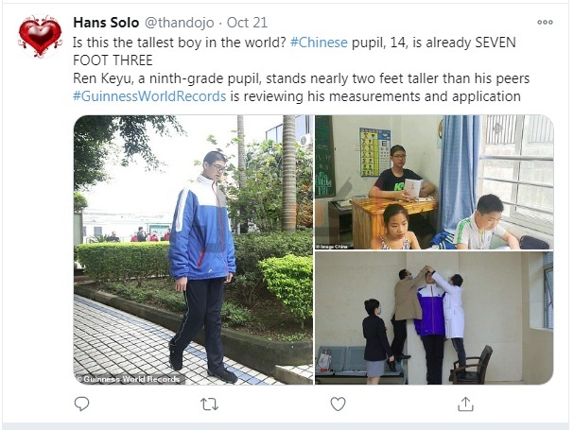
Task: Open the share upload arrow icon
Action: coord(465,404)
